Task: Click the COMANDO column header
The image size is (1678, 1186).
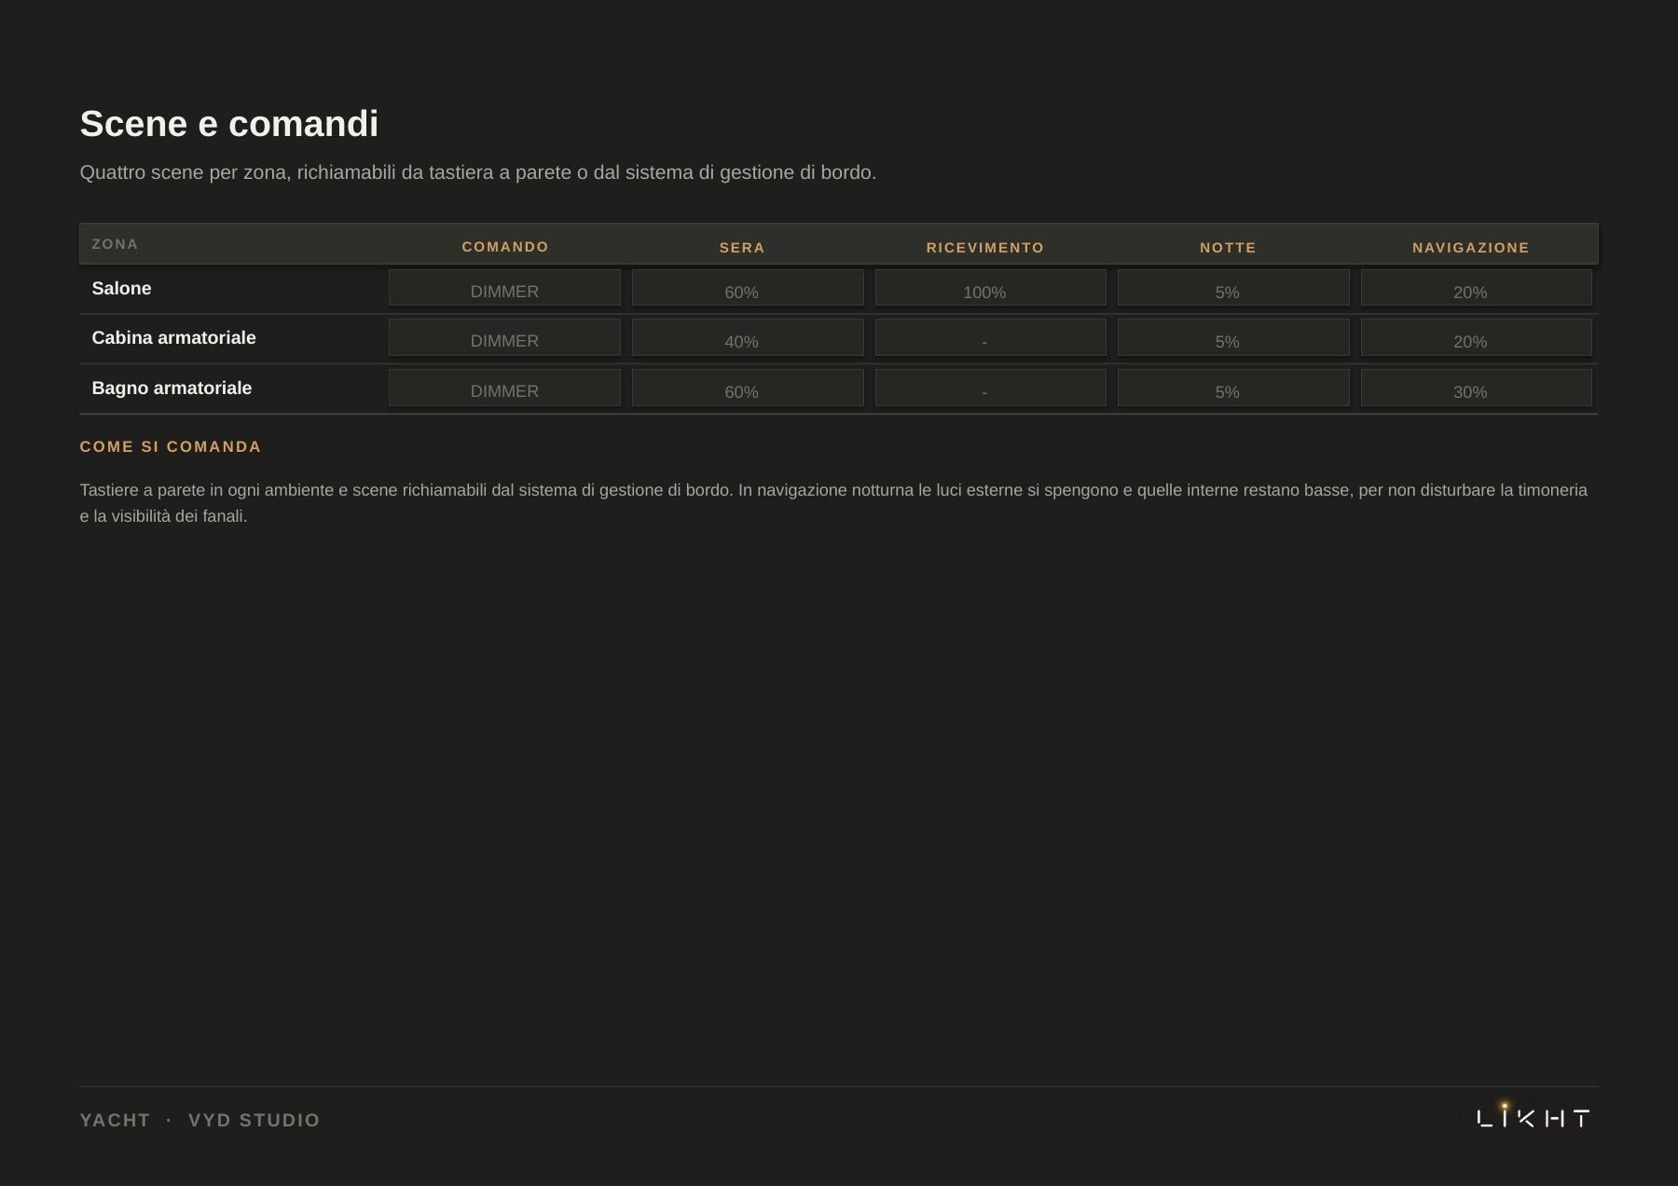Action: (x=505, y=247)
